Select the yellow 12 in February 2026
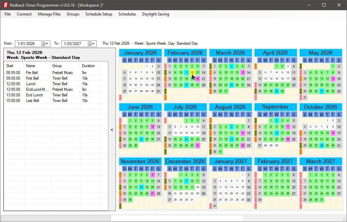The image size is (347, 222). coord(192,72)
